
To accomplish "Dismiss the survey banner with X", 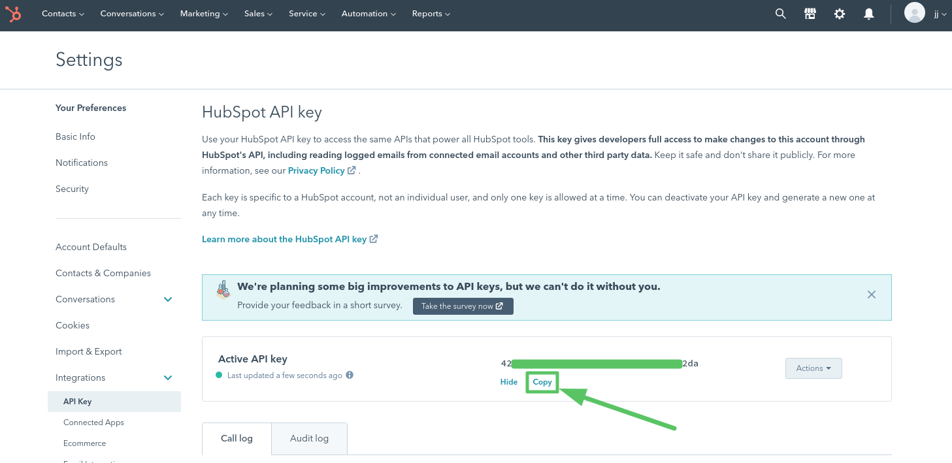I will pos(871,295).
